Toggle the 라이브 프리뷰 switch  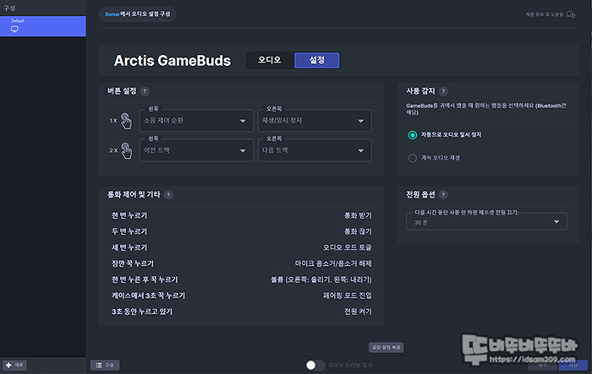(315, 365)
